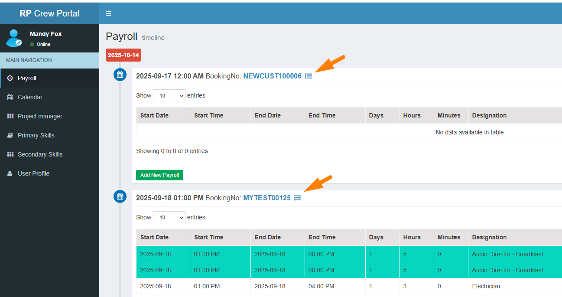The image size is (562, 297).
Task: Click the 2025-09-18 01:00 PM booking heading
Action: 170,198
